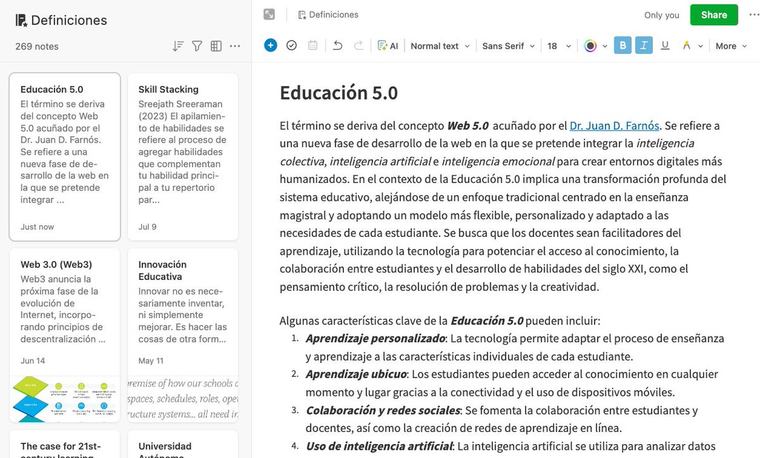Click the italic text inteligencia emocional
The image size is (760, 458).
[x=498, y=161]
